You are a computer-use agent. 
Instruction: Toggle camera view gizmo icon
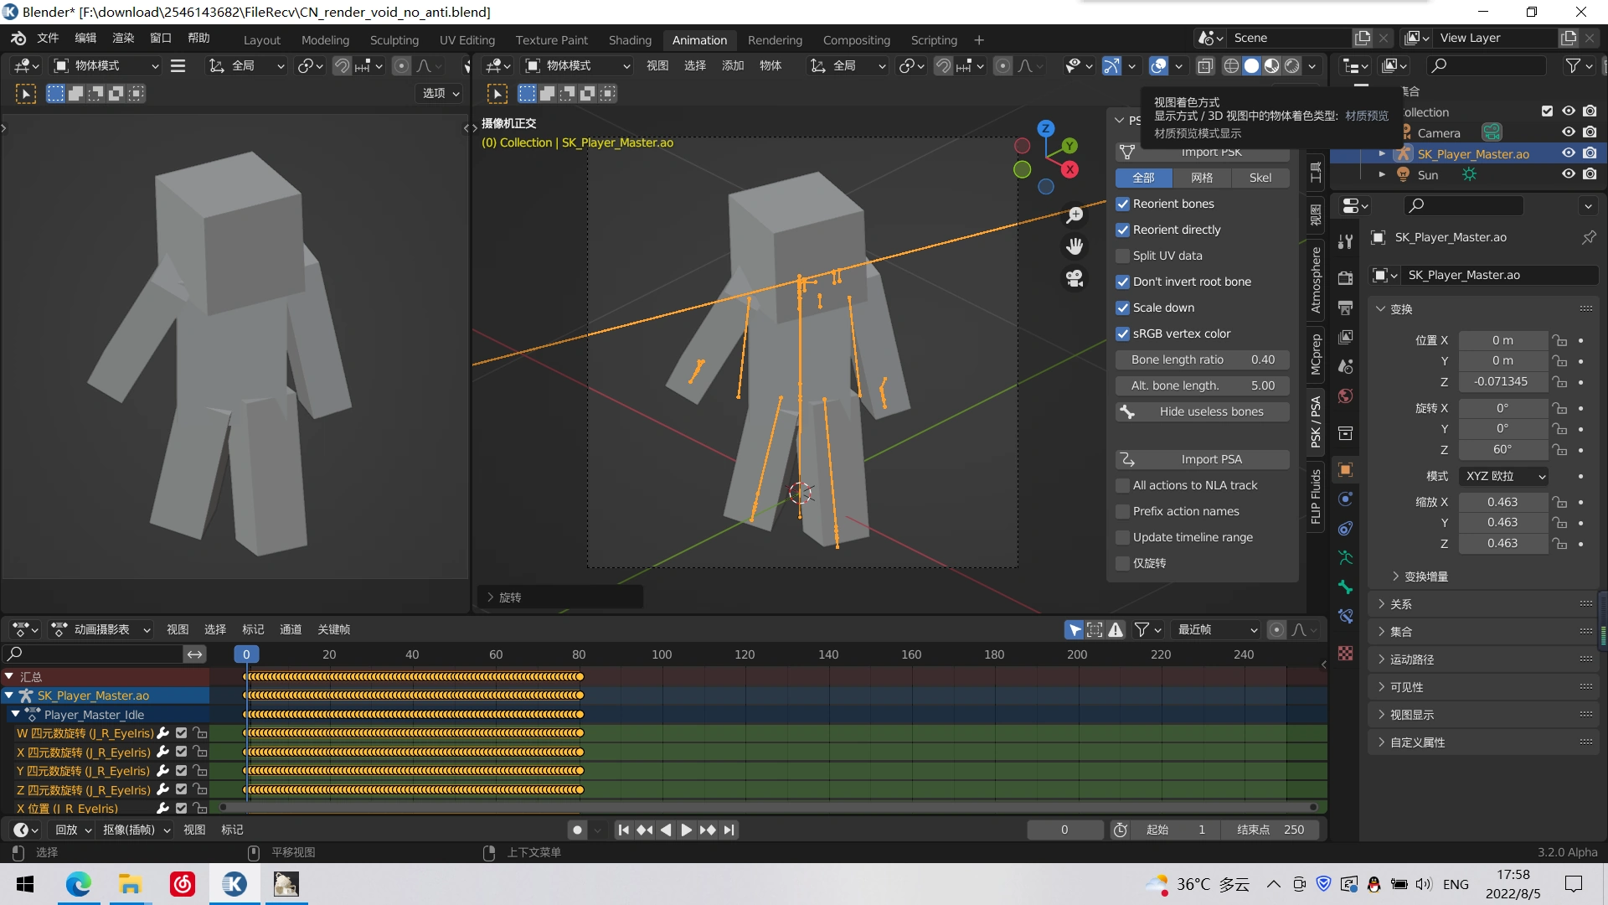tap(1075, 278)
